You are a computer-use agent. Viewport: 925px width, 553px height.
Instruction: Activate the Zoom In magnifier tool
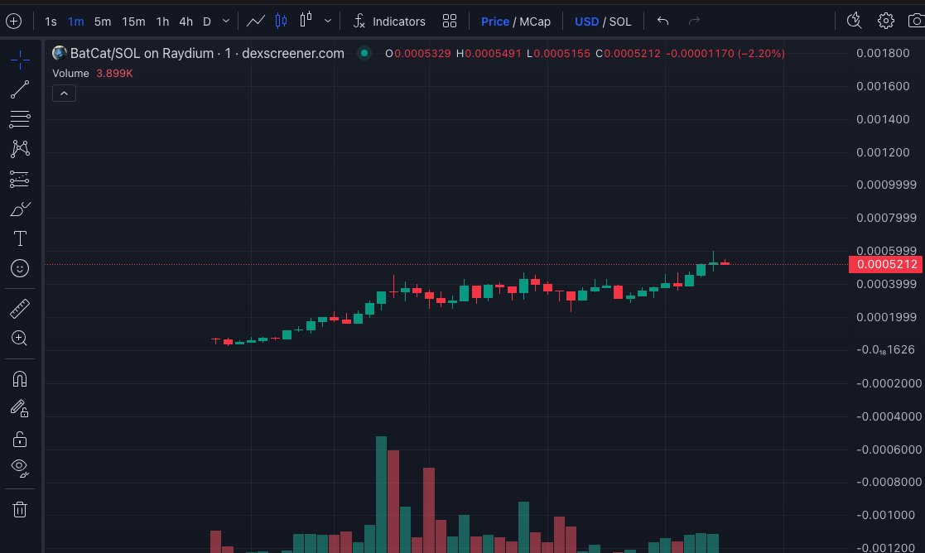click(20, 338)
